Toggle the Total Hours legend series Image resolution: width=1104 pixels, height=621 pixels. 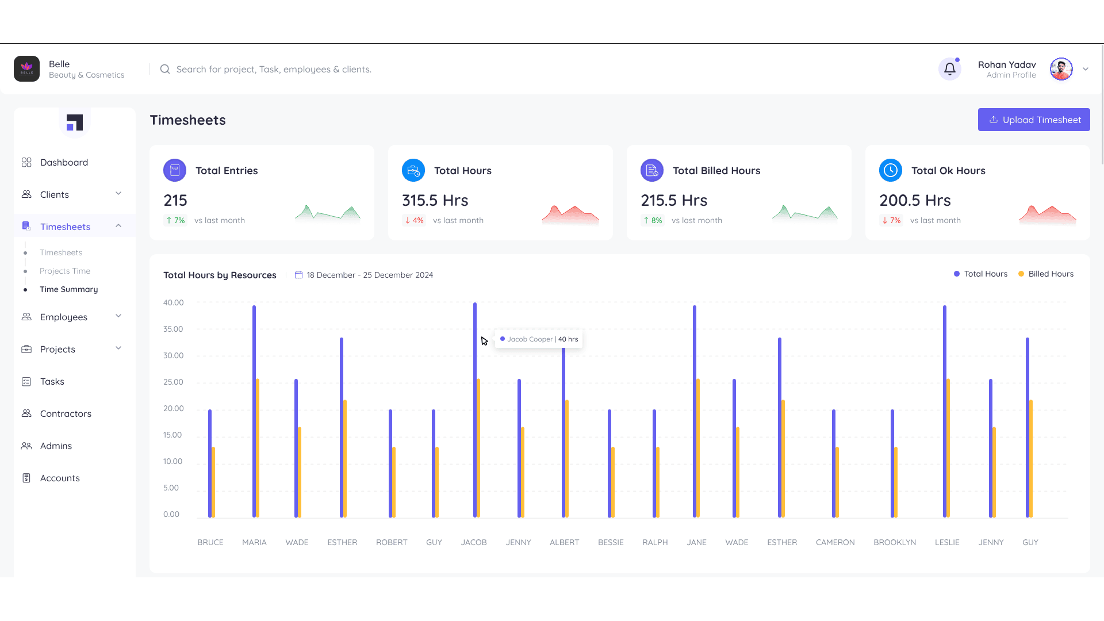(980, 274)
